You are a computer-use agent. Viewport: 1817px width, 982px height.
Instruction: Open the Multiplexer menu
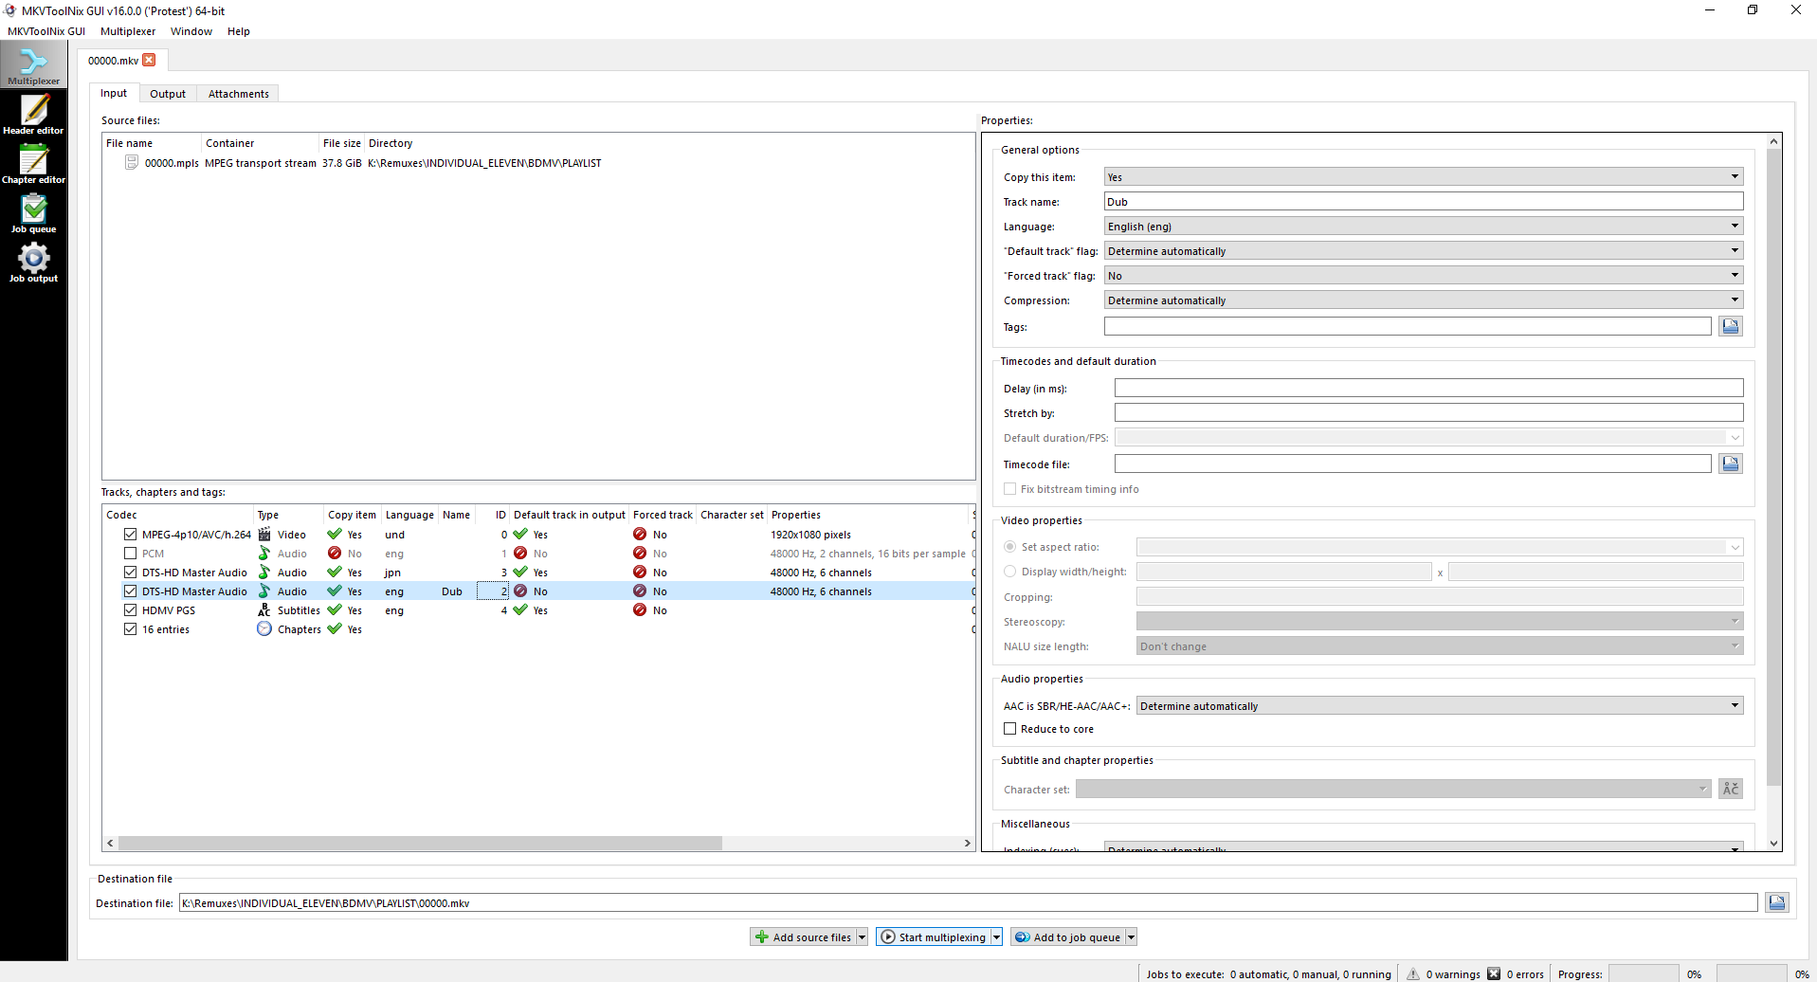coord(128,31)
